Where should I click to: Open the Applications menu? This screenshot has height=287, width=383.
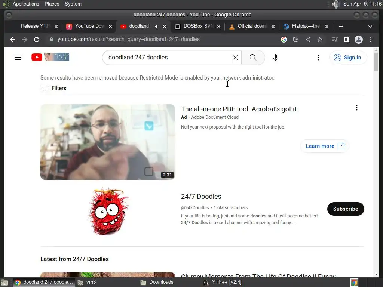[26, 4]
